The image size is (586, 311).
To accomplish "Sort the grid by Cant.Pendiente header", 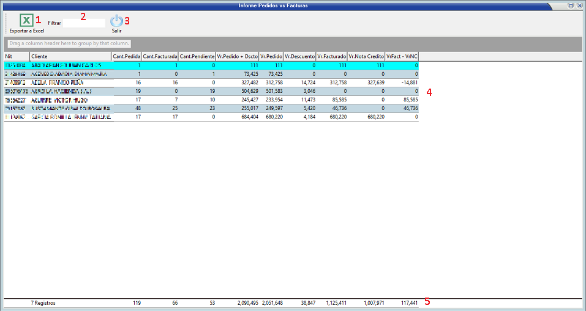I will 197,56.
